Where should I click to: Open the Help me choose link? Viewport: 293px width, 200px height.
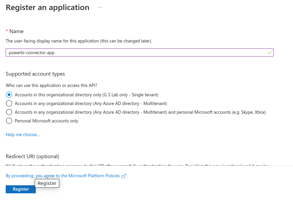pos(23,134)
